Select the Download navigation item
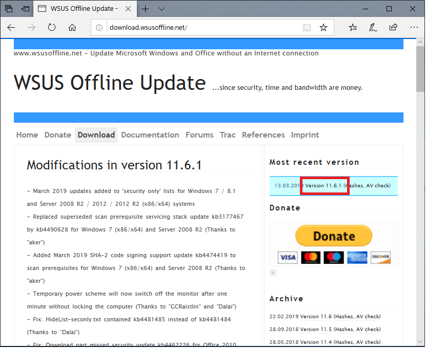 click(x=96, y=135)
